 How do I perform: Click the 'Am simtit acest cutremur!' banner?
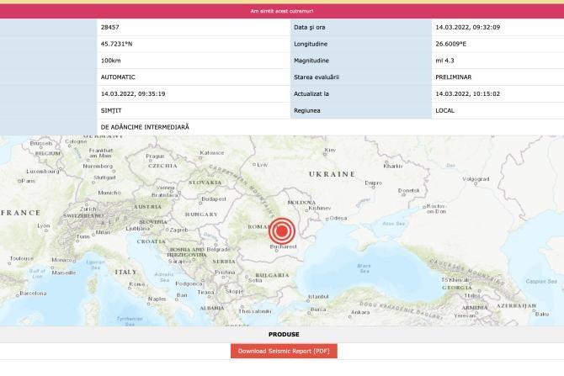click(x=282, y=11)
